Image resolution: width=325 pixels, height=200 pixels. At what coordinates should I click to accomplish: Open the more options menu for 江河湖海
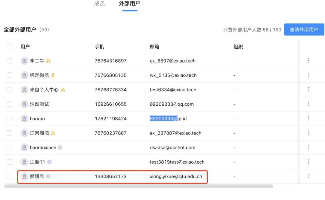click(309, 133)
